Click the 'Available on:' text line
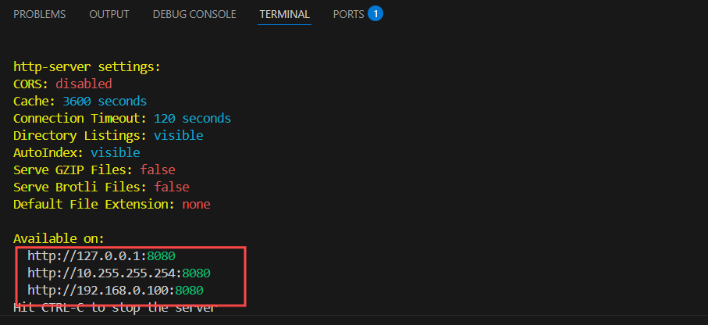 click(59, 238)
